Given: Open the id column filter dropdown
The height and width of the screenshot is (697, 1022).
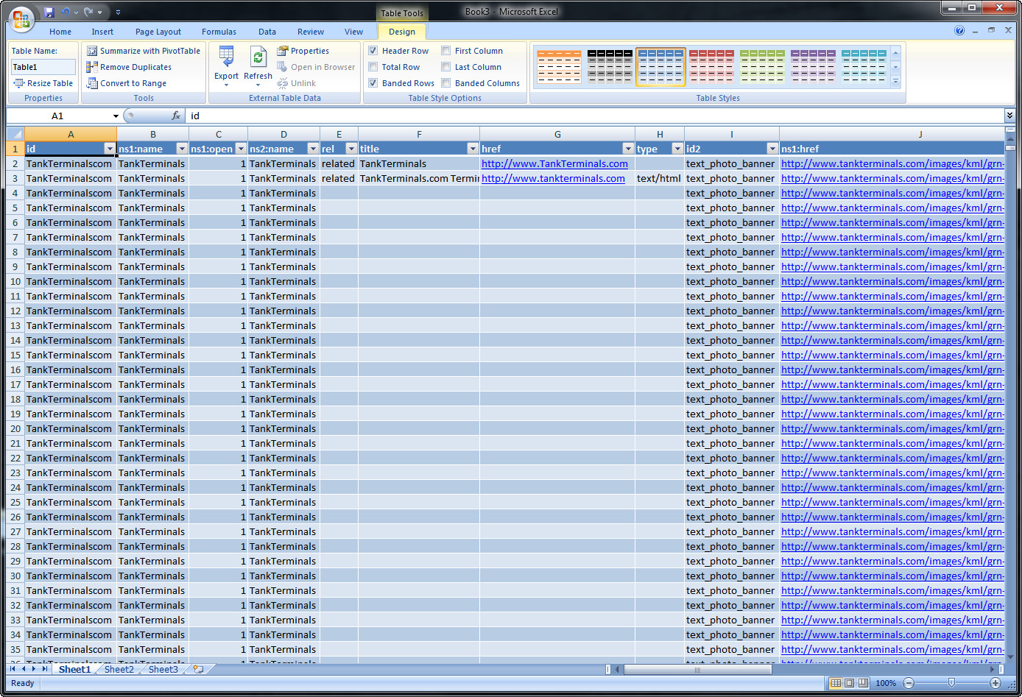Looking at the screenshot, I should tap(110, 149).
